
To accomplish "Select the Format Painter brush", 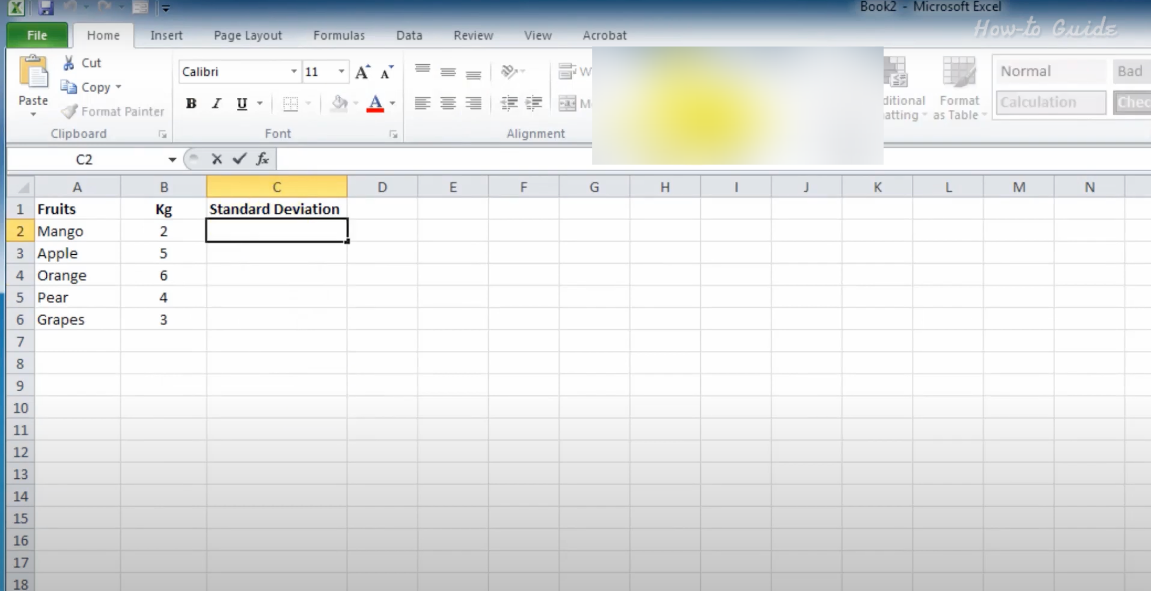I will click(69, 111).
